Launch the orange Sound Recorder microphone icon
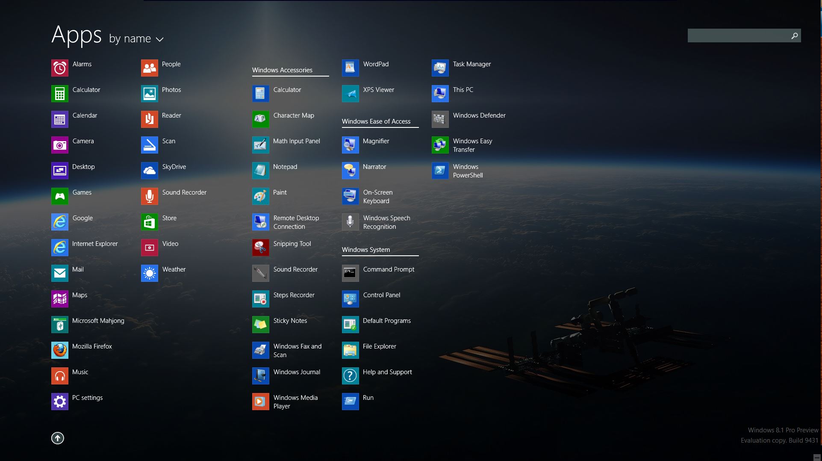This screenshot has height=461, width=822. [x=150, y=196]
